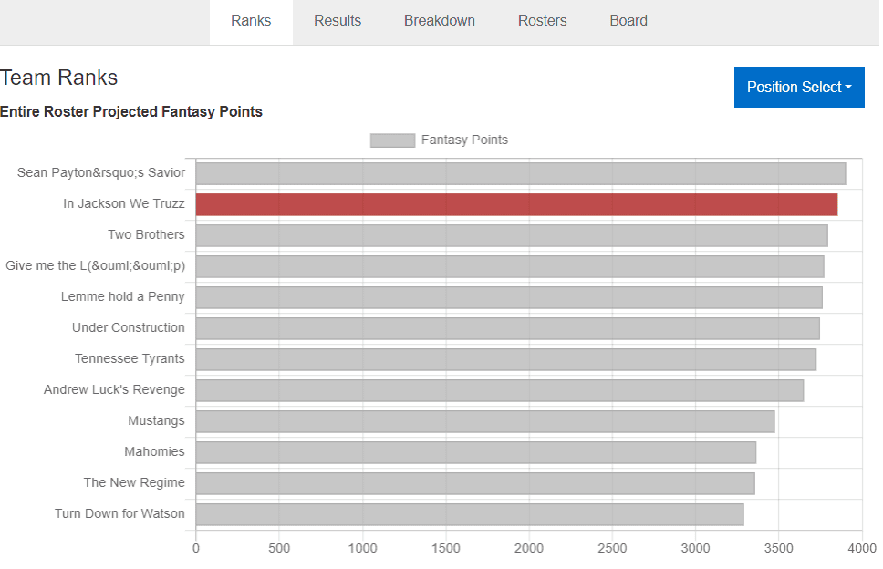This screenshot has height=569, width=883.
Task: View the Rosters tab
Action: (542, 20)
